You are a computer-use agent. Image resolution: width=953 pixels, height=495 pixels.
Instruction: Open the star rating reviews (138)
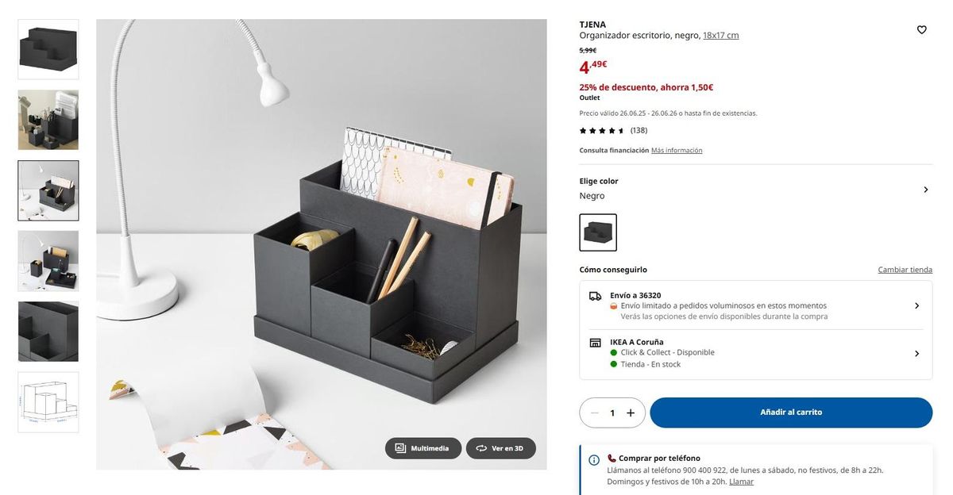pyautogui.click(x=613, y=130)
